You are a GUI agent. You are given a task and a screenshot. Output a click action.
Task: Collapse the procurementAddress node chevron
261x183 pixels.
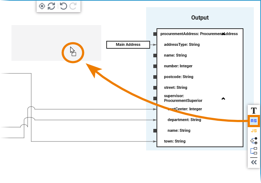(223, 34)
